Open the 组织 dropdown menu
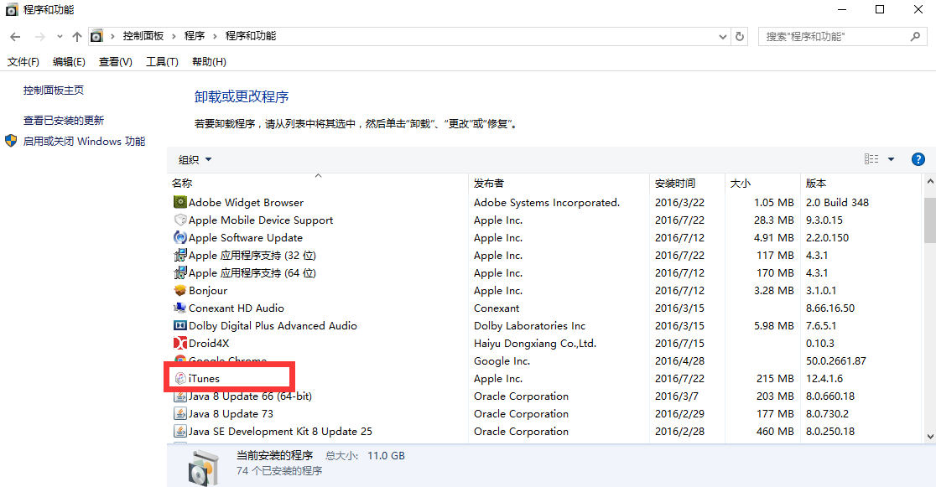This screenshot has height=487, width=936. pos(195,159)
